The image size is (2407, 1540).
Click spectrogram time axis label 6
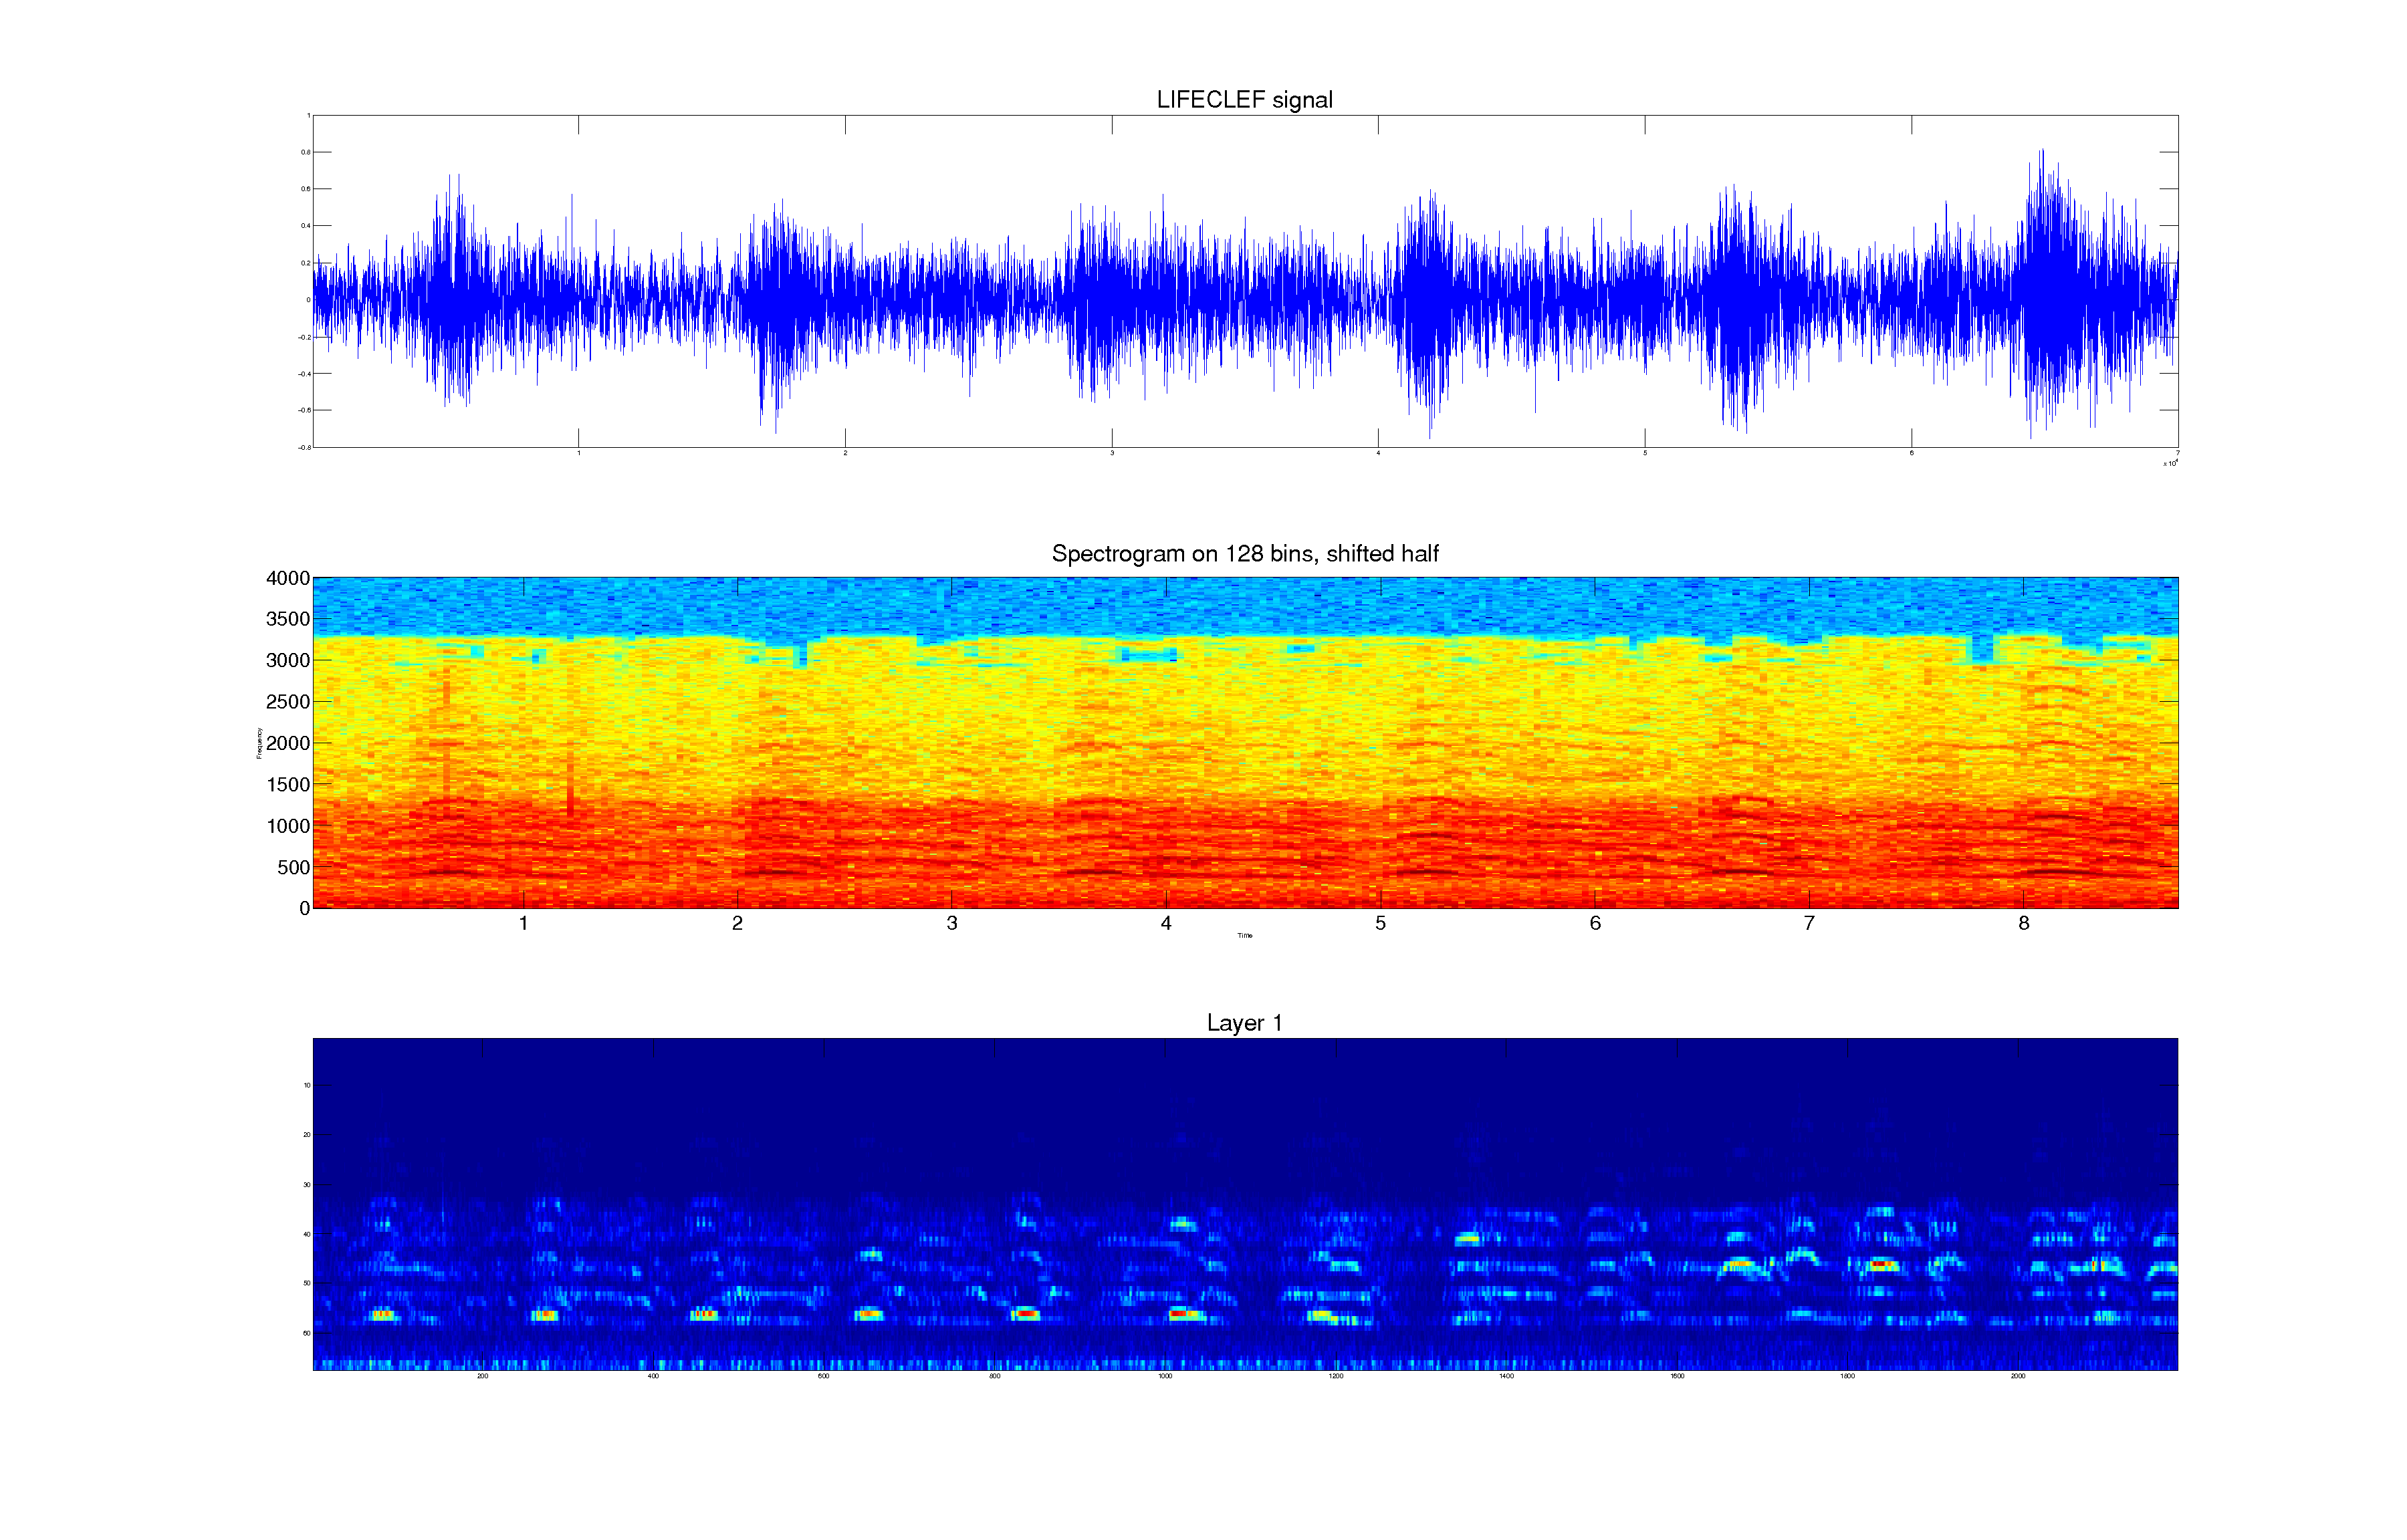coord(1595,924)
